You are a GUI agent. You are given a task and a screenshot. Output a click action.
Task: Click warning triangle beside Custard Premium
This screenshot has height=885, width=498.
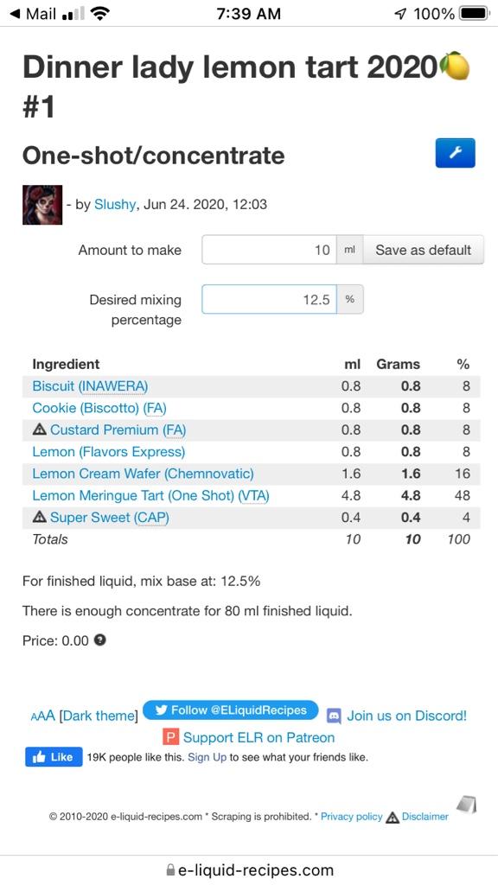40,430
